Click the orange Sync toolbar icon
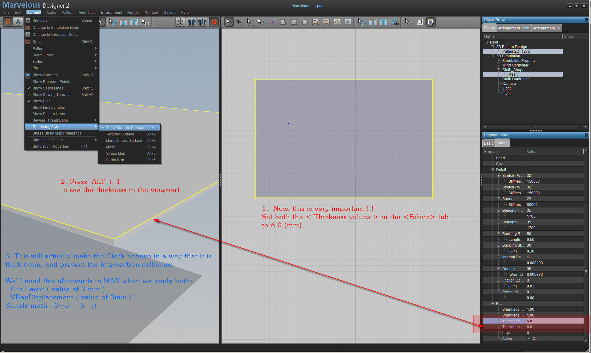The image size is (591, 353). coord(214,22)
